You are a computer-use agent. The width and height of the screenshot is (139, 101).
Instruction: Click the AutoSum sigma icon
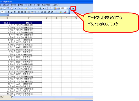point(44,8)
